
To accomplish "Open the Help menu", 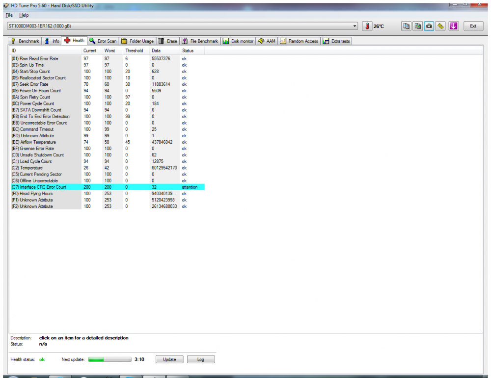I will point(24,15).
